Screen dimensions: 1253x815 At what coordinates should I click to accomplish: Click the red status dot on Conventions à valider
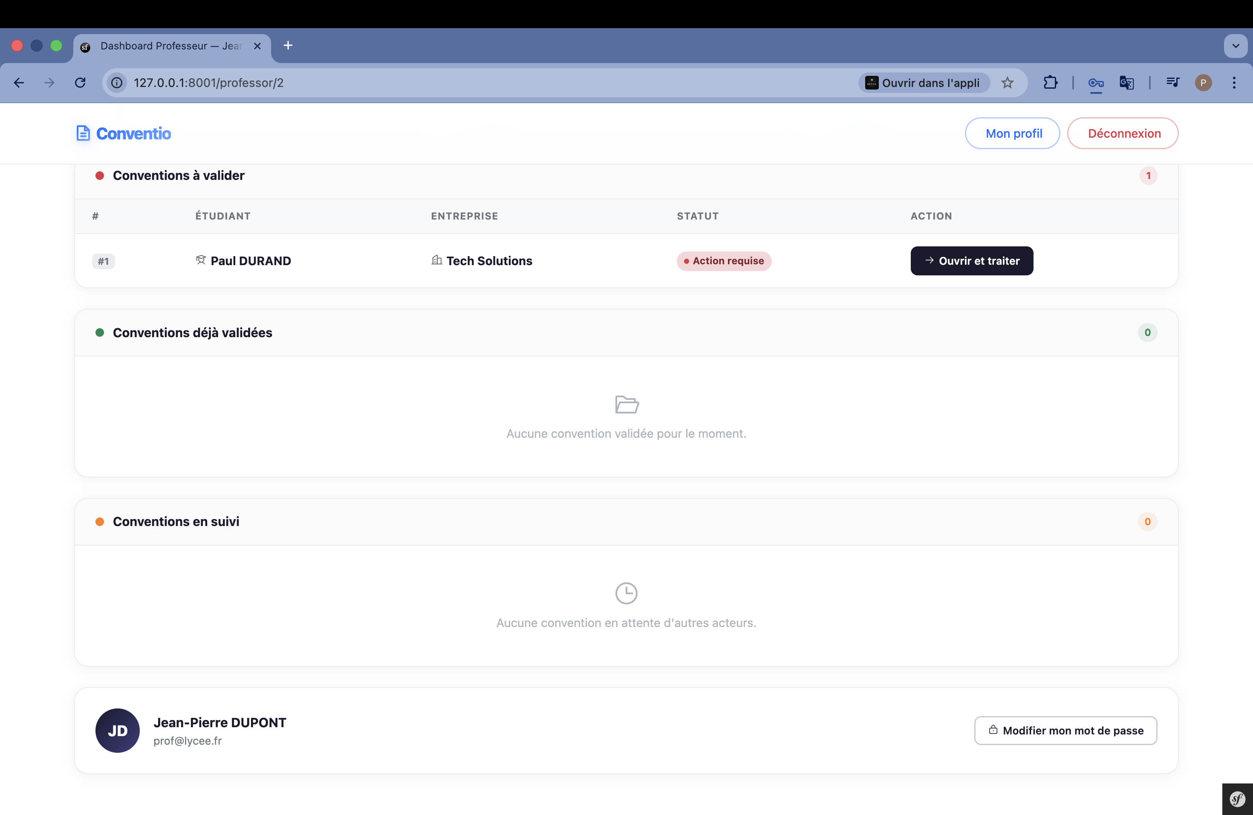pyautogui.click(x=100, y=175)
